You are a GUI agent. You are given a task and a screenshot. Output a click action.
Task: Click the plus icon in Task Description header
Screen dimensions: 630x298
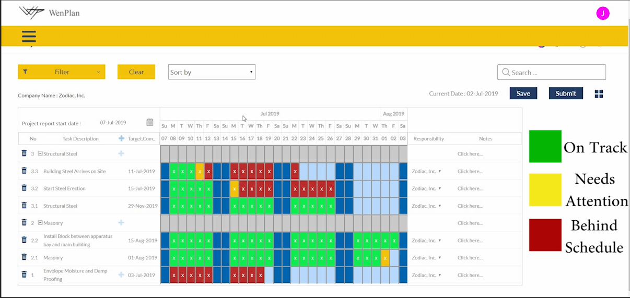[x=122, y=138]
